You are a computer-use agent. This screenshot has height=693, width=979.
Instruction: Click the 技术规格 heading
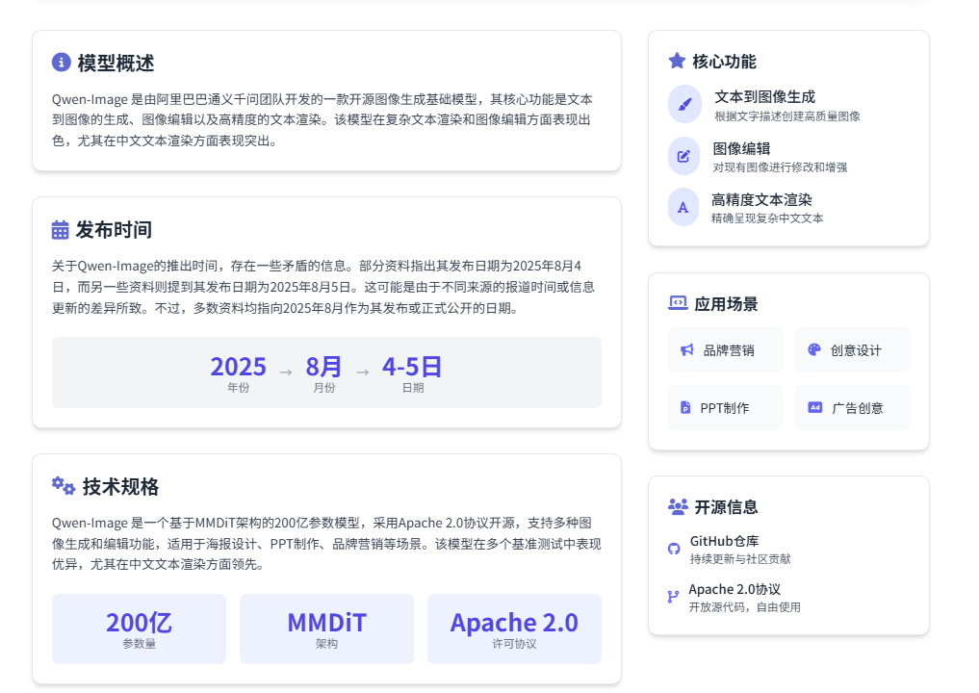(120, 486)
